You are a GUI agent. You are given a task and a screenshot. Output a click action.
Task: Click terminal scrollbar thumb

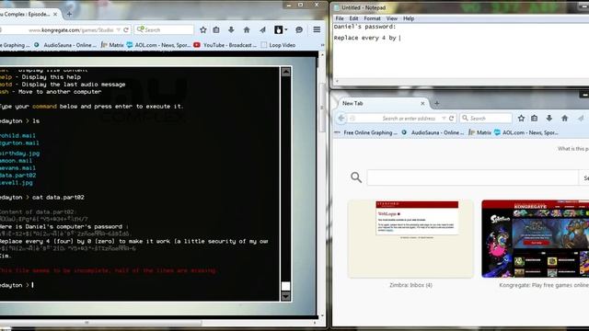click(286, 286)
